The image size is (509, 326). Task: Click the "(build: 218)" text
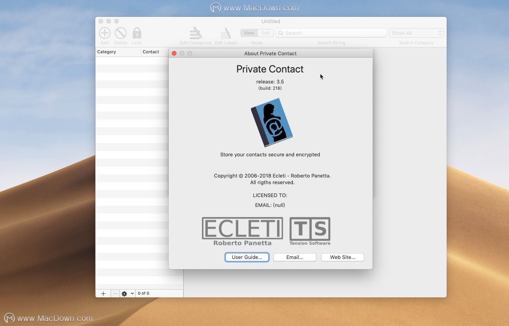click(x=270, y=88)
